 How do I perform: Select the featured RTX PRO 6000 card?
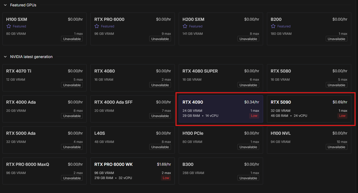[x=133, y=29]
